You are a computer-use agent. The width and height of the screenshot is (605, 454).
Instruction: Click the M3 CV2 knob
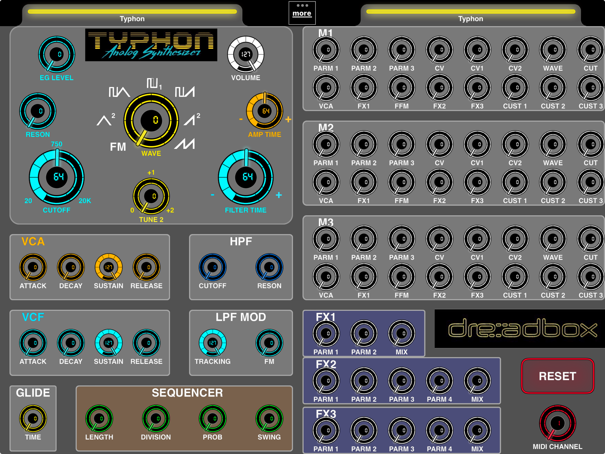tap(515, 239)
